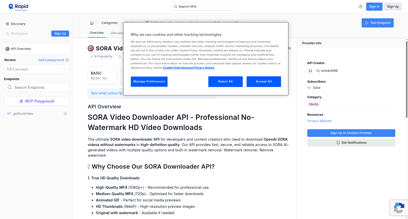Open Discovery in the sidebar
The width and height of the screenshot is (408, 219).
pos(18,24)
